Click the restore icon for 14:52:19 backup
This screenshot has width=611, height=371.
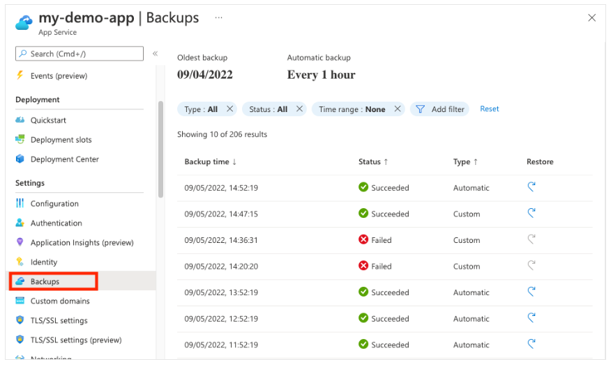click(x=531, y=187)
